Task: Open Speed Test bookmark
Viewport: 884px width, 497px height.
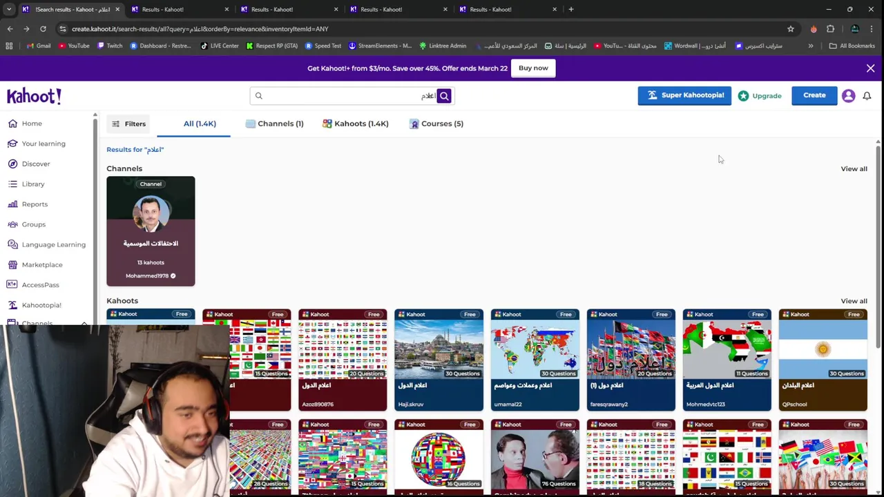Action: (323, 46)
